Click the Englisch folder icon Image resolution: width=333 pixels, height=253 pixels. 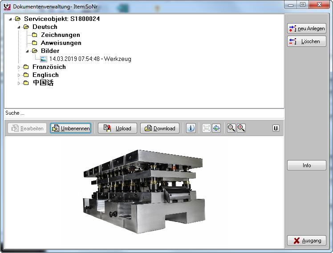26,75
